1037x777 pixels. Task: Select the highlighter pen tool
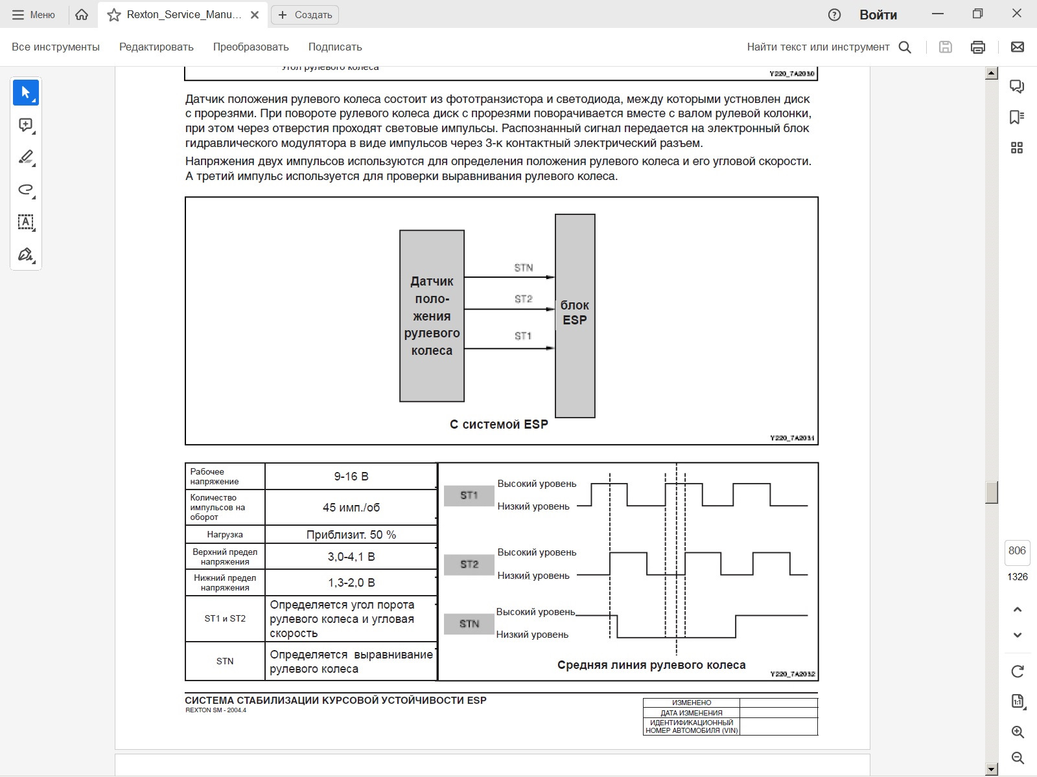26,157
